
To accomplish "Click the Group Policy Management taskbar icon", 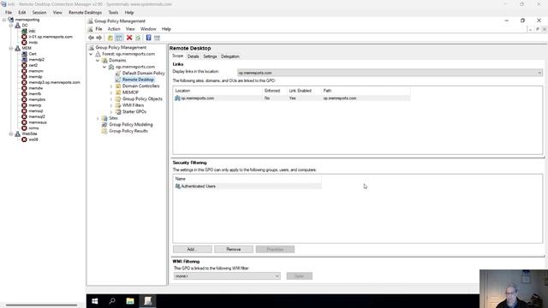I will [x=147, y=301].
